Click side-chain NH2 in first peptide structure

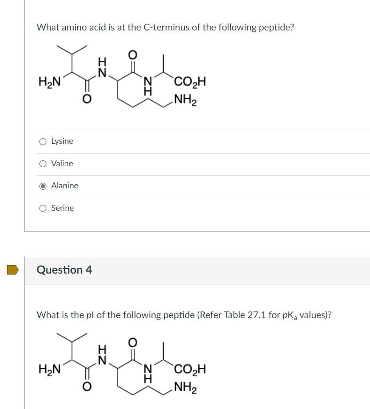point(185,100)
